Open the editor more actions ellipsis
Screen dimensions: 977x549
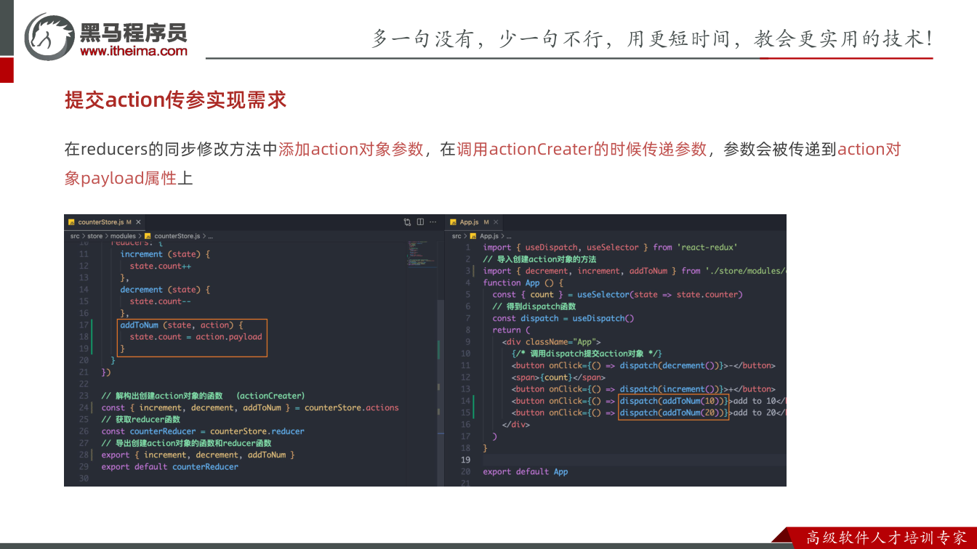[433, 221]
